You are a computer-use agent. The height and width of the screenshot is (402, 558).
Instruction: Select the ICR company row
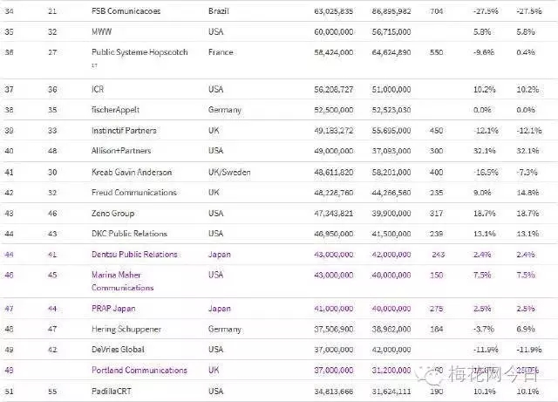pos(99,89)
